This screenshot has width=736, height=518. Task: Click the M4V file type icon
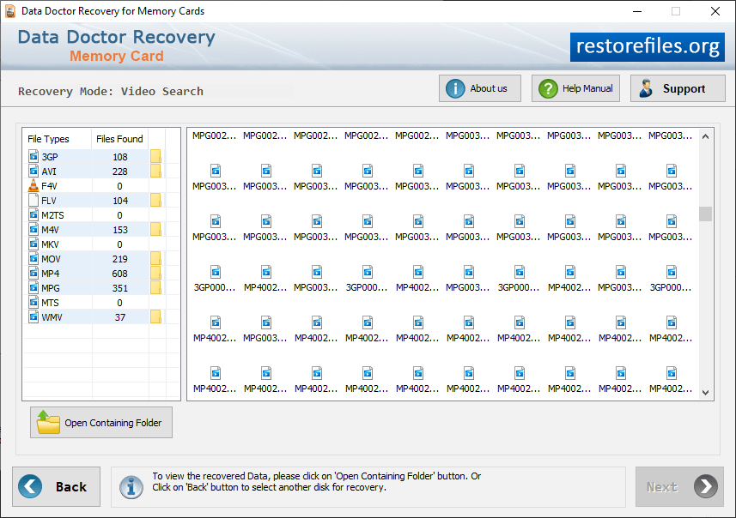coord(33,229)
